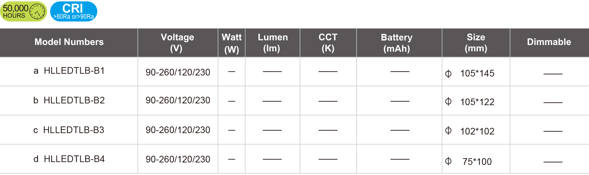This screenshot has height=175, width=589.
Task: Select the Lumen (lm) column header
Action: [272, 43]
